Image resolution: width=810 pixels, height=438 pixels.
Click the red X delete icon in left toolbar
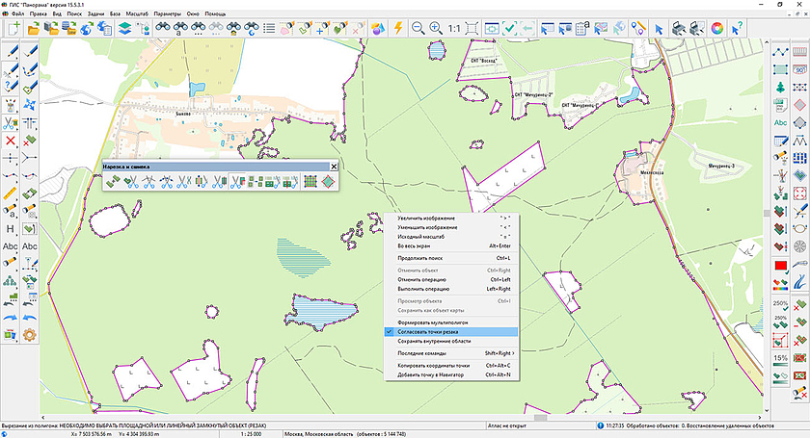point(10,141)
